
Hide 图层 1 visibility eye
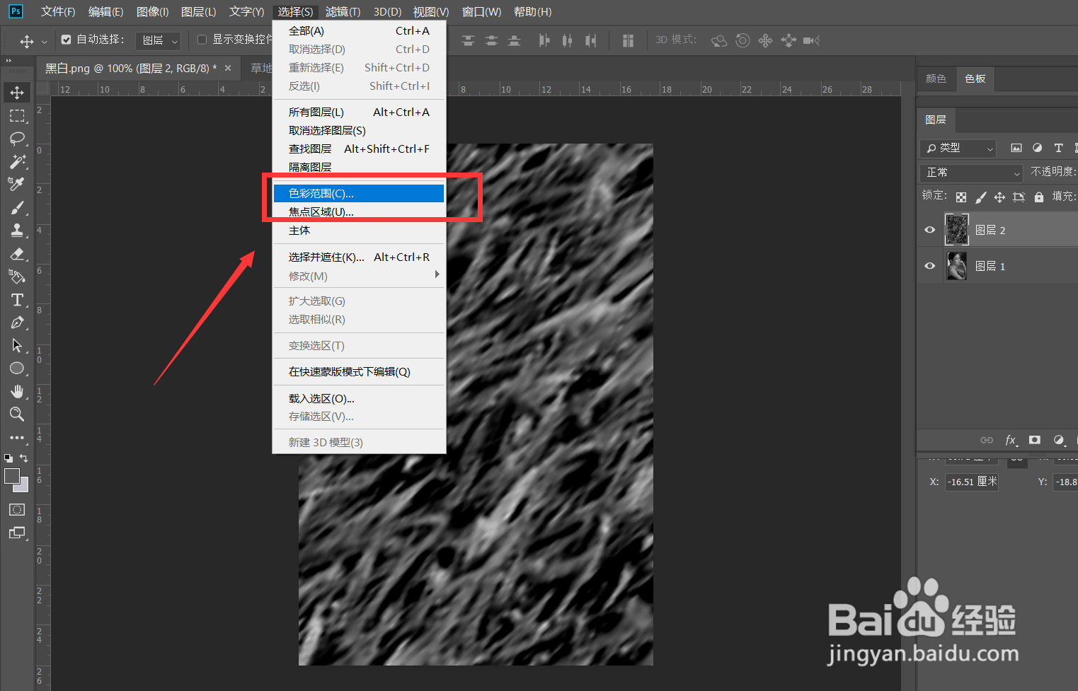[x=930, y=266]
